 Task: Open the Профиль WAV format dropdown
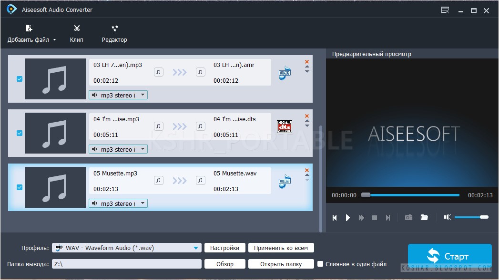click(x=127, y=248)
